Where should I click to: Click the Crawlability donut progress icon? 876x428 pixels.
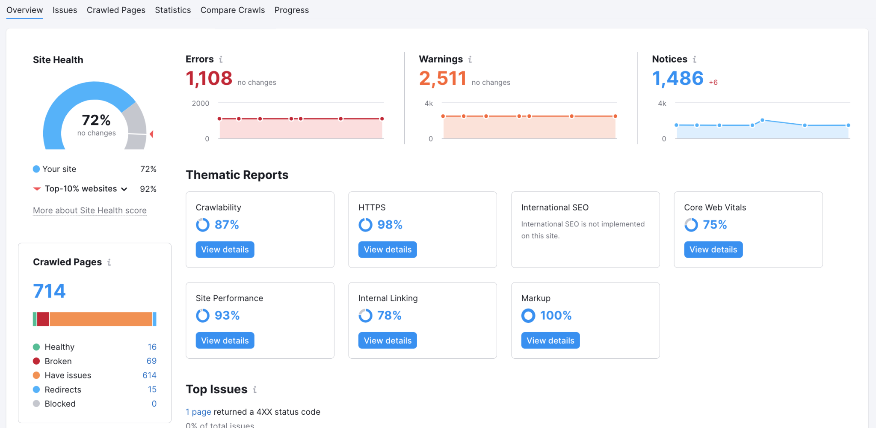(203, 225)
